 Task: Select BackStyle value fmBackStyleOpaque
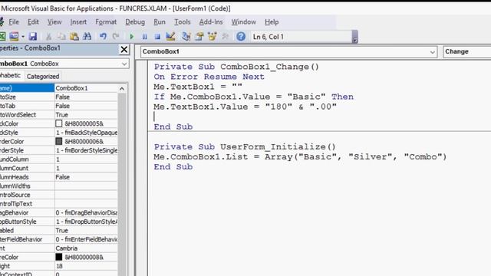pos(86,133)
